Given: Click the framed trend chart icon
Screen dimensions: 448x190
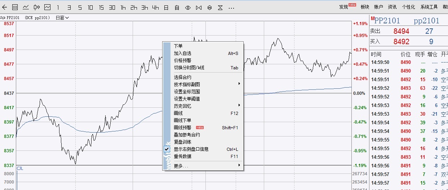Looking at the screenshot, I should point(48,7).
